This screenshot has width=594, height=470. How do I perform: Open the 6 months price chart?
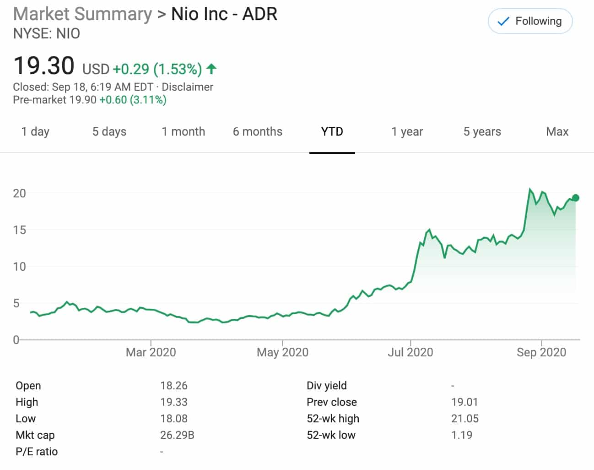click(x=257, y=131)
